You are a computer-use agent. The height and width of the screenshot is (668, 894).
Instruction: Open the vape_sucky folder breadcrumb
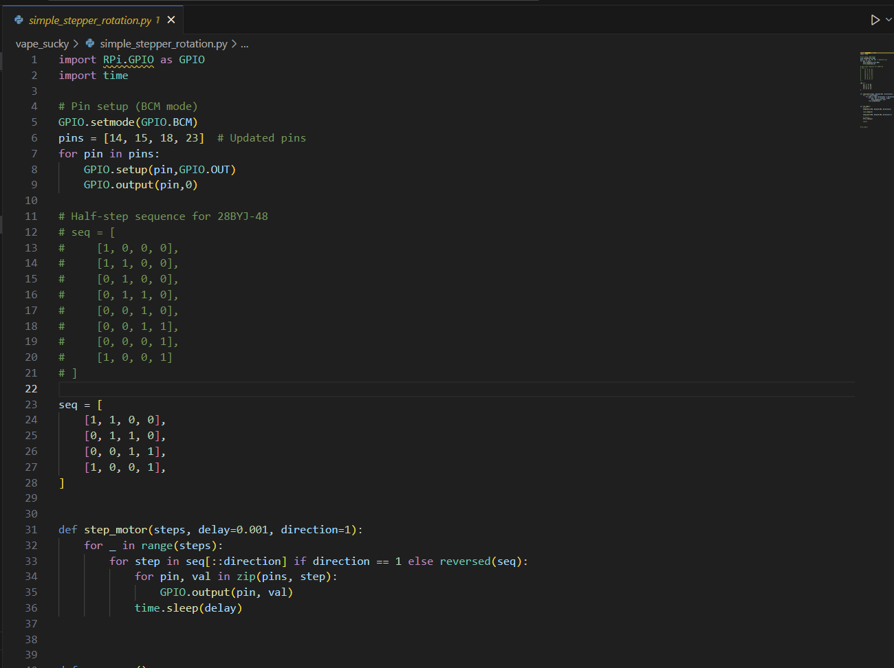[x=42, y=44]
